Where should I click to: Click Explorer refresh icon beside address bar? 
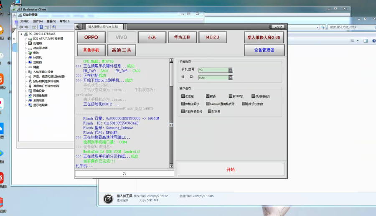tap(323, 27)
